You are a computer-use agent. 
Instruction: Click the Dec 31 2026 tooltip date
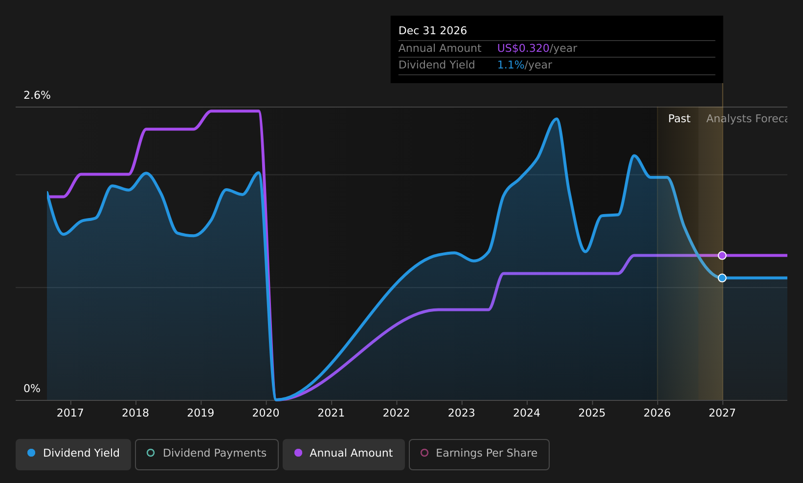[433, 31]
